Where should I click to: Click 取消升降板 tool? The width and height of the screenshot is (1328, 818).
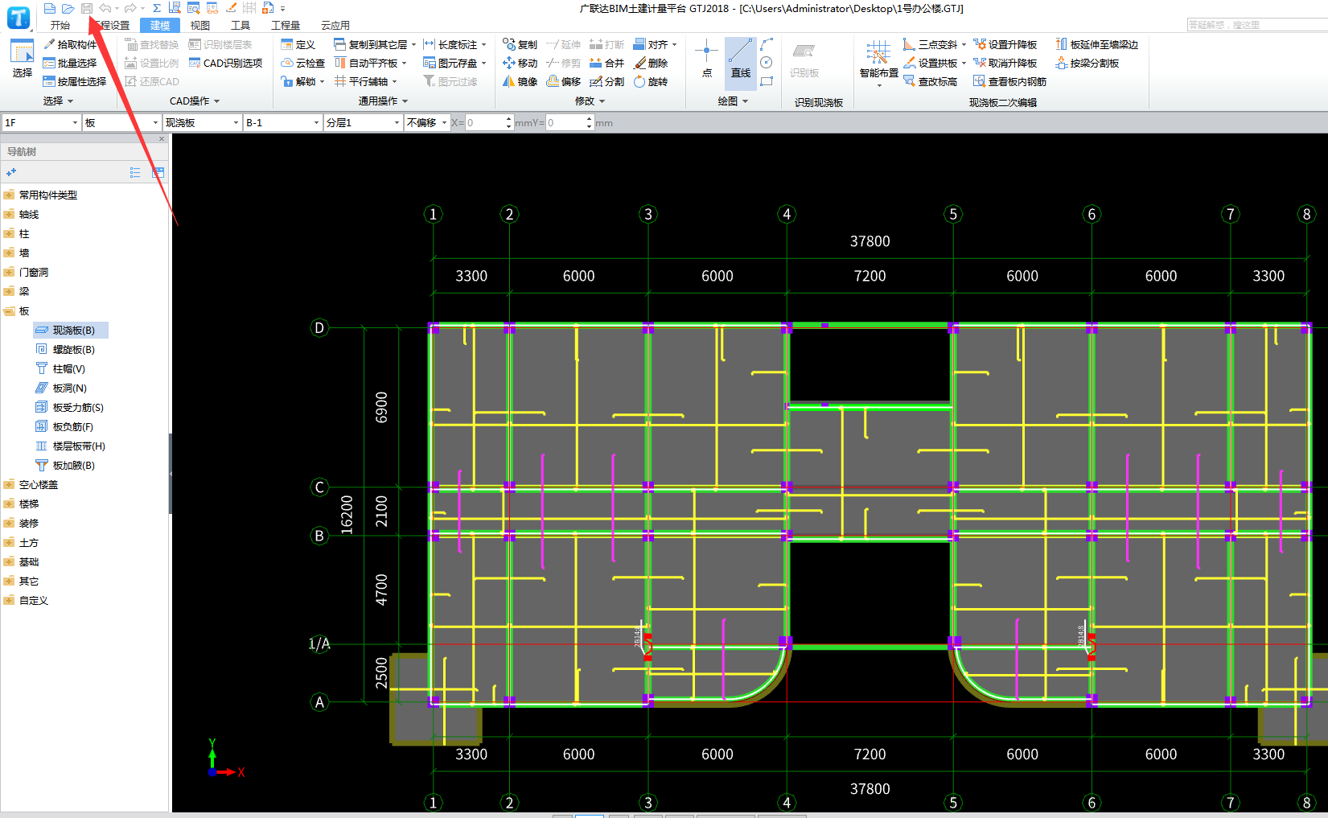click(1005, 63)
